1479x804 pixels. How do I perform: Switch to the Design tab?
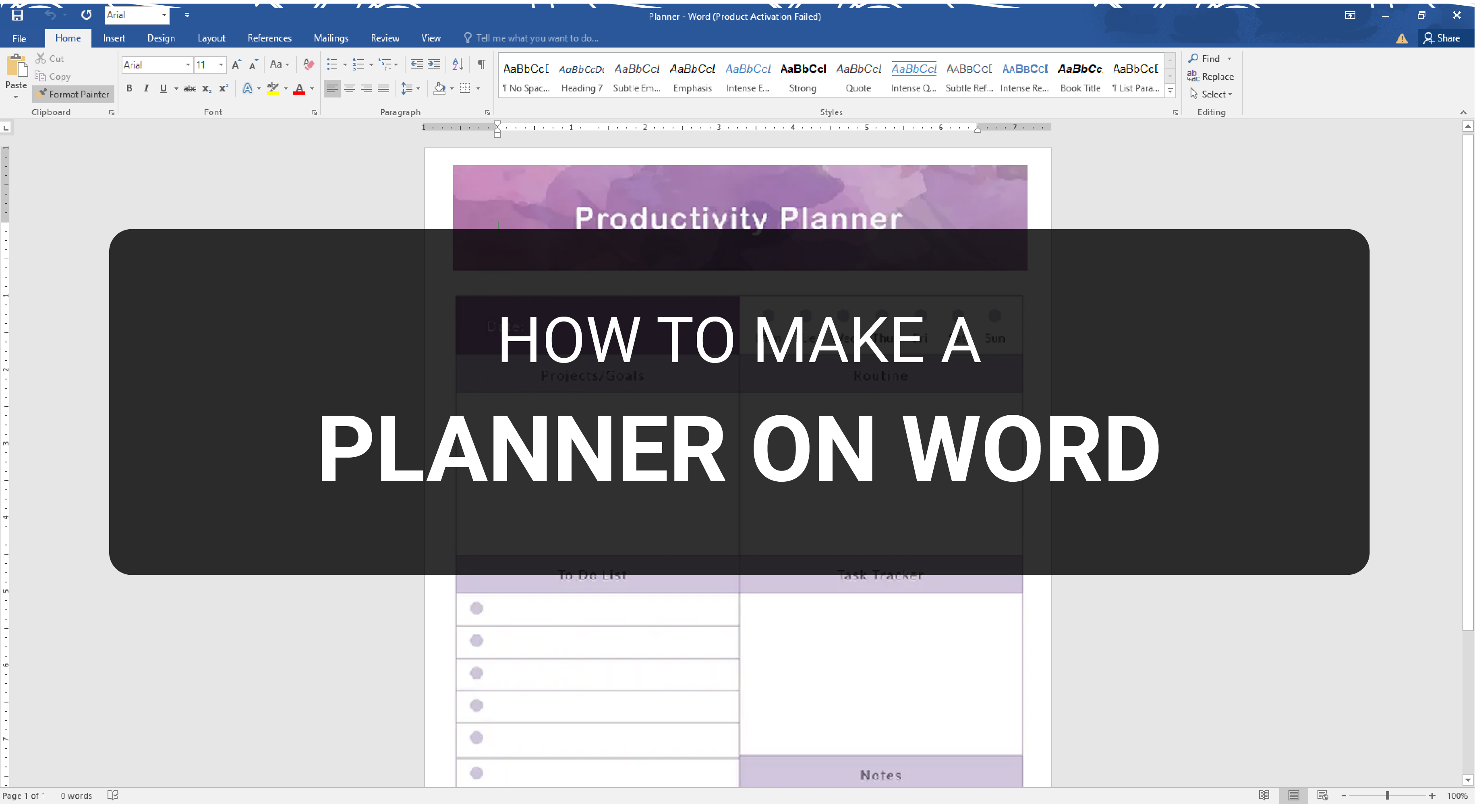[161, 38]
